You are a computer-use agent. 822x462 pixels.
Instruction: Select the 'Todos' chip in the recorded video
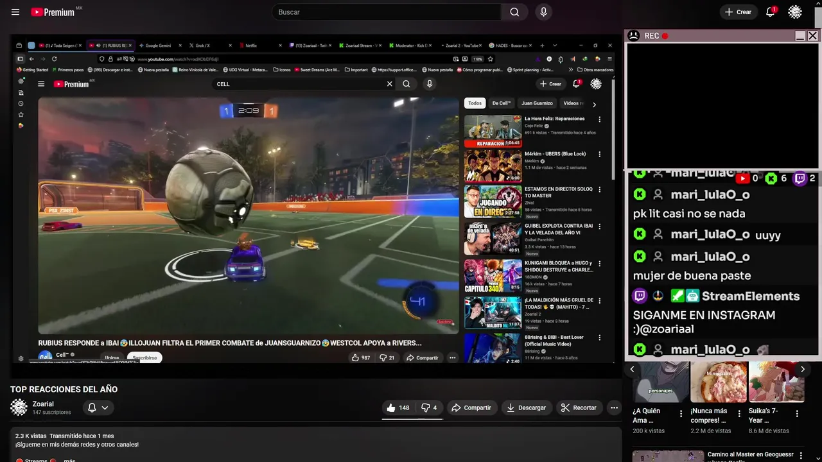click(x=475, y=103)
